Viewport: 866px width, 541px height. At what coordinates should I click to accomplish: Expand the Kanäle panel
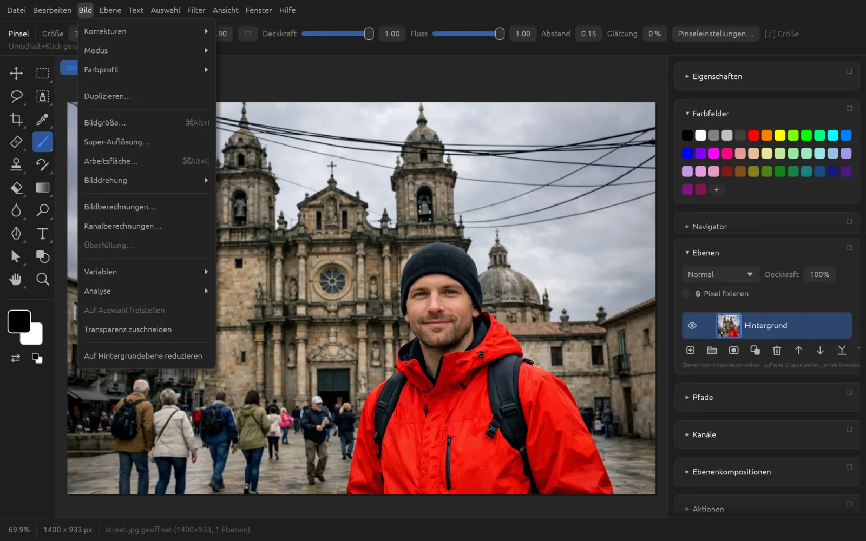[687, 434]
